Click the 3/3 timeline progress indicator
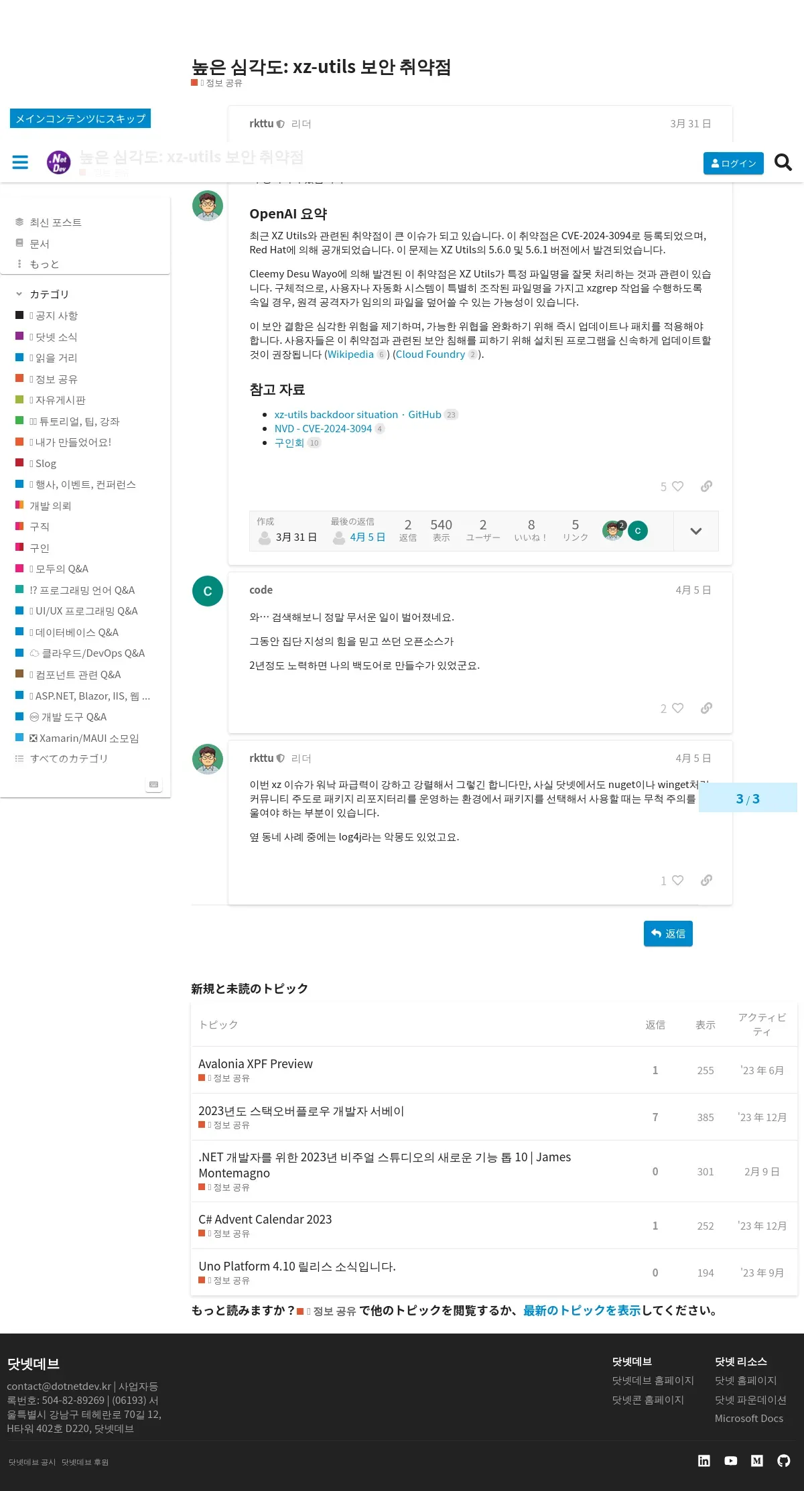Viewport: 804px width, 1491px height. (748, 799)
